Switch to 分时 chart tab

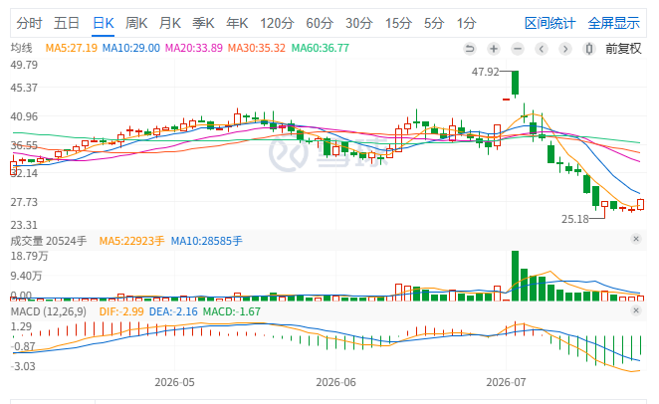(x=29, y=23)
